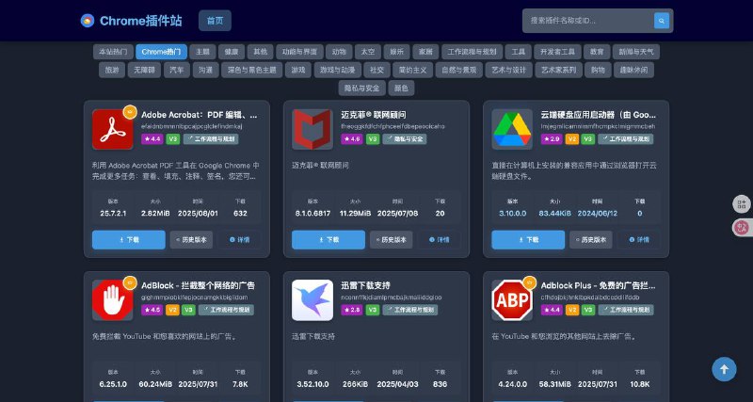753x402 pixels.
Task: Click the scroll-to-top arrow button
Action: (x=724, y=369)
